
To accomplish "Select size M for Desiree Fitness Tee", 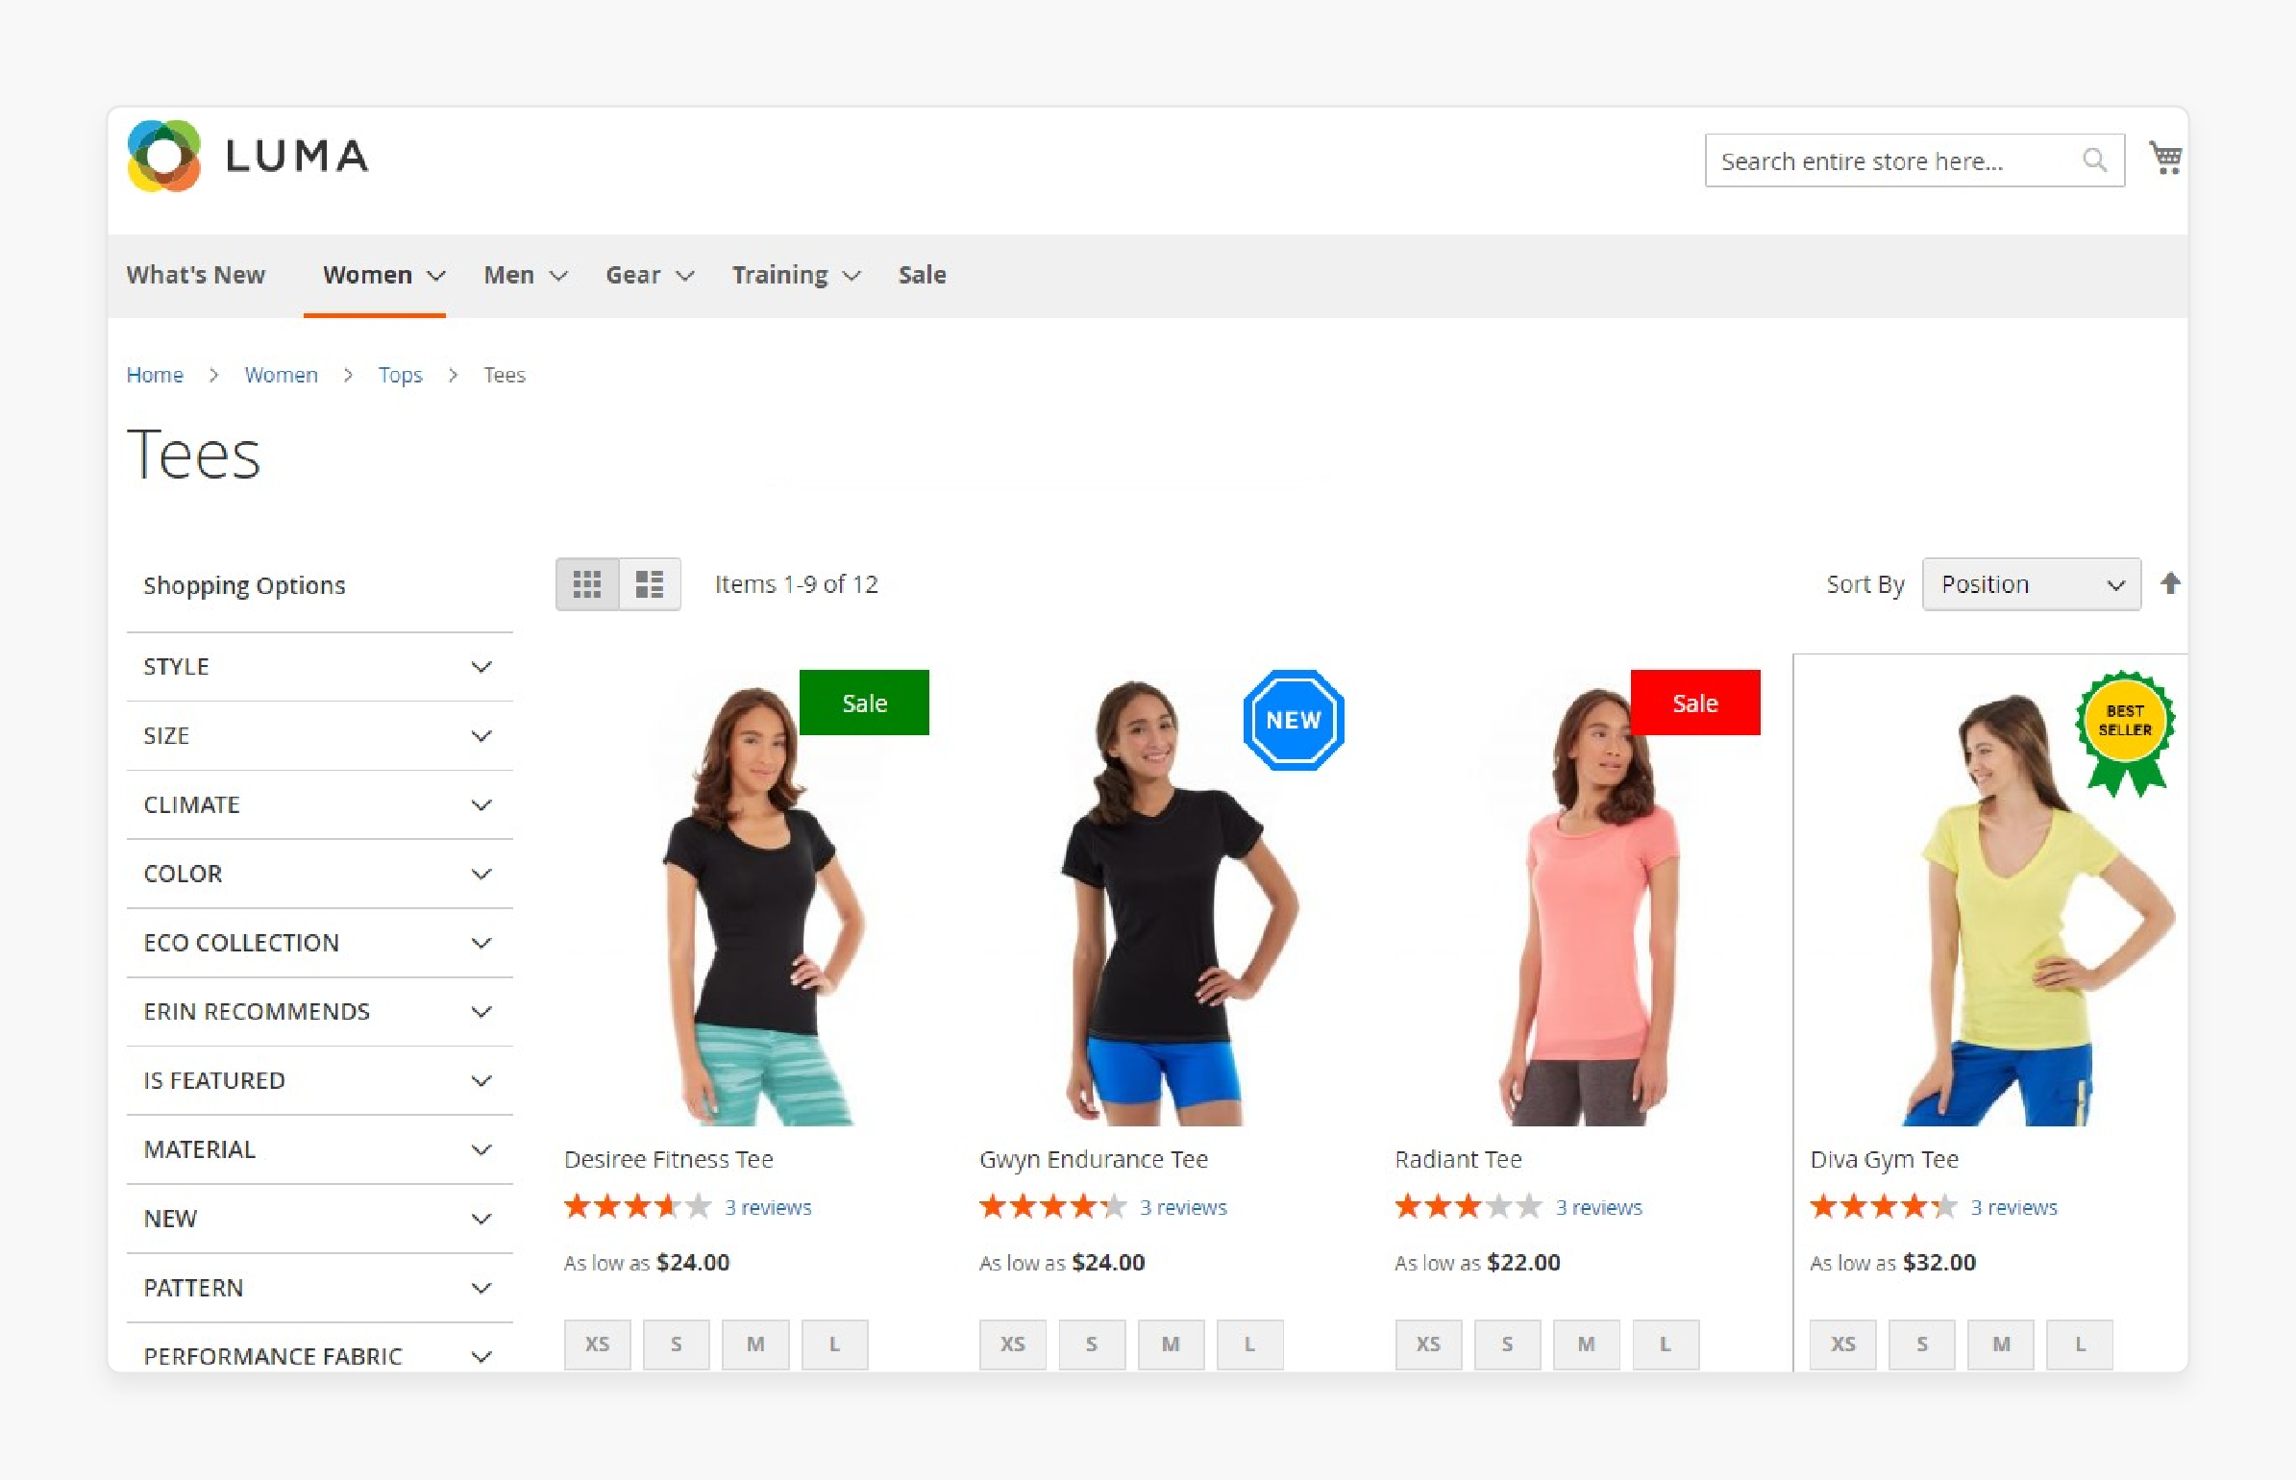I will click(755, 1344).
